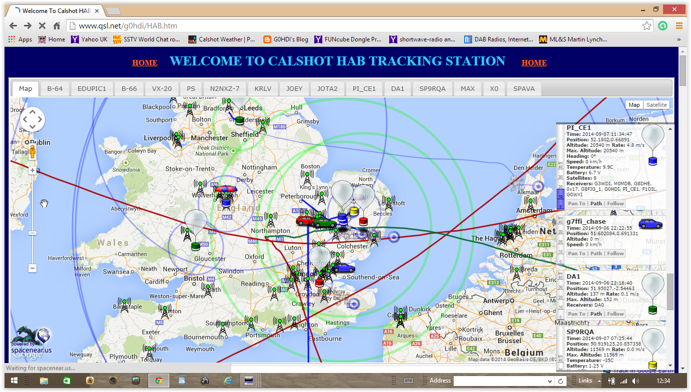Click the blue car marker near Southend-on-Sea
Viewport: 691px width, 392px height.
pyautogui.click(x=343, y=267)
